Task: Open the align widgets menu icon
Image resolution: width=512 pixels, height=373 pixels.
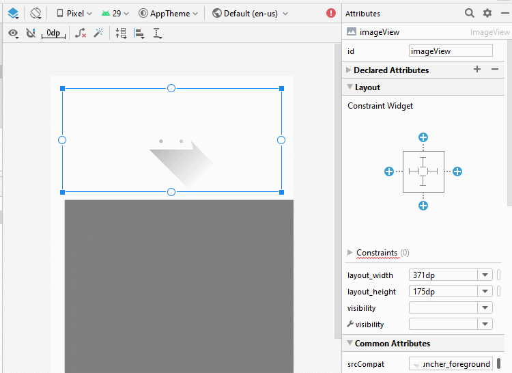Action: click(139, 33)
